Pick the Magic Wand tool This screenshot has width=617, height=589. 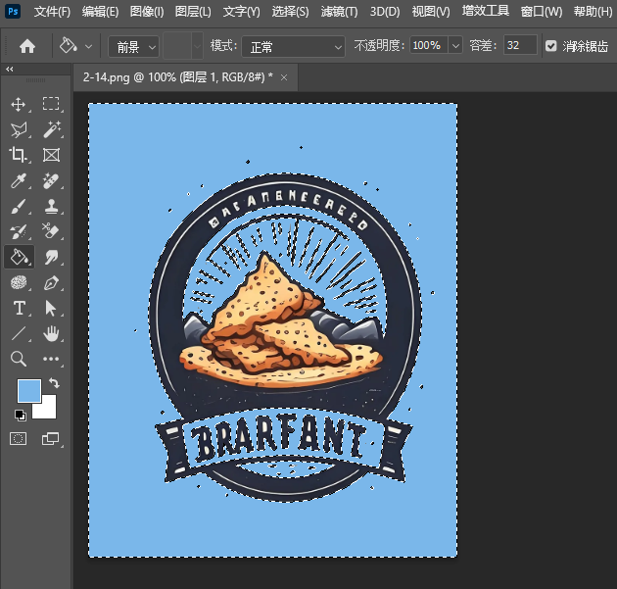tap(51, 129)
